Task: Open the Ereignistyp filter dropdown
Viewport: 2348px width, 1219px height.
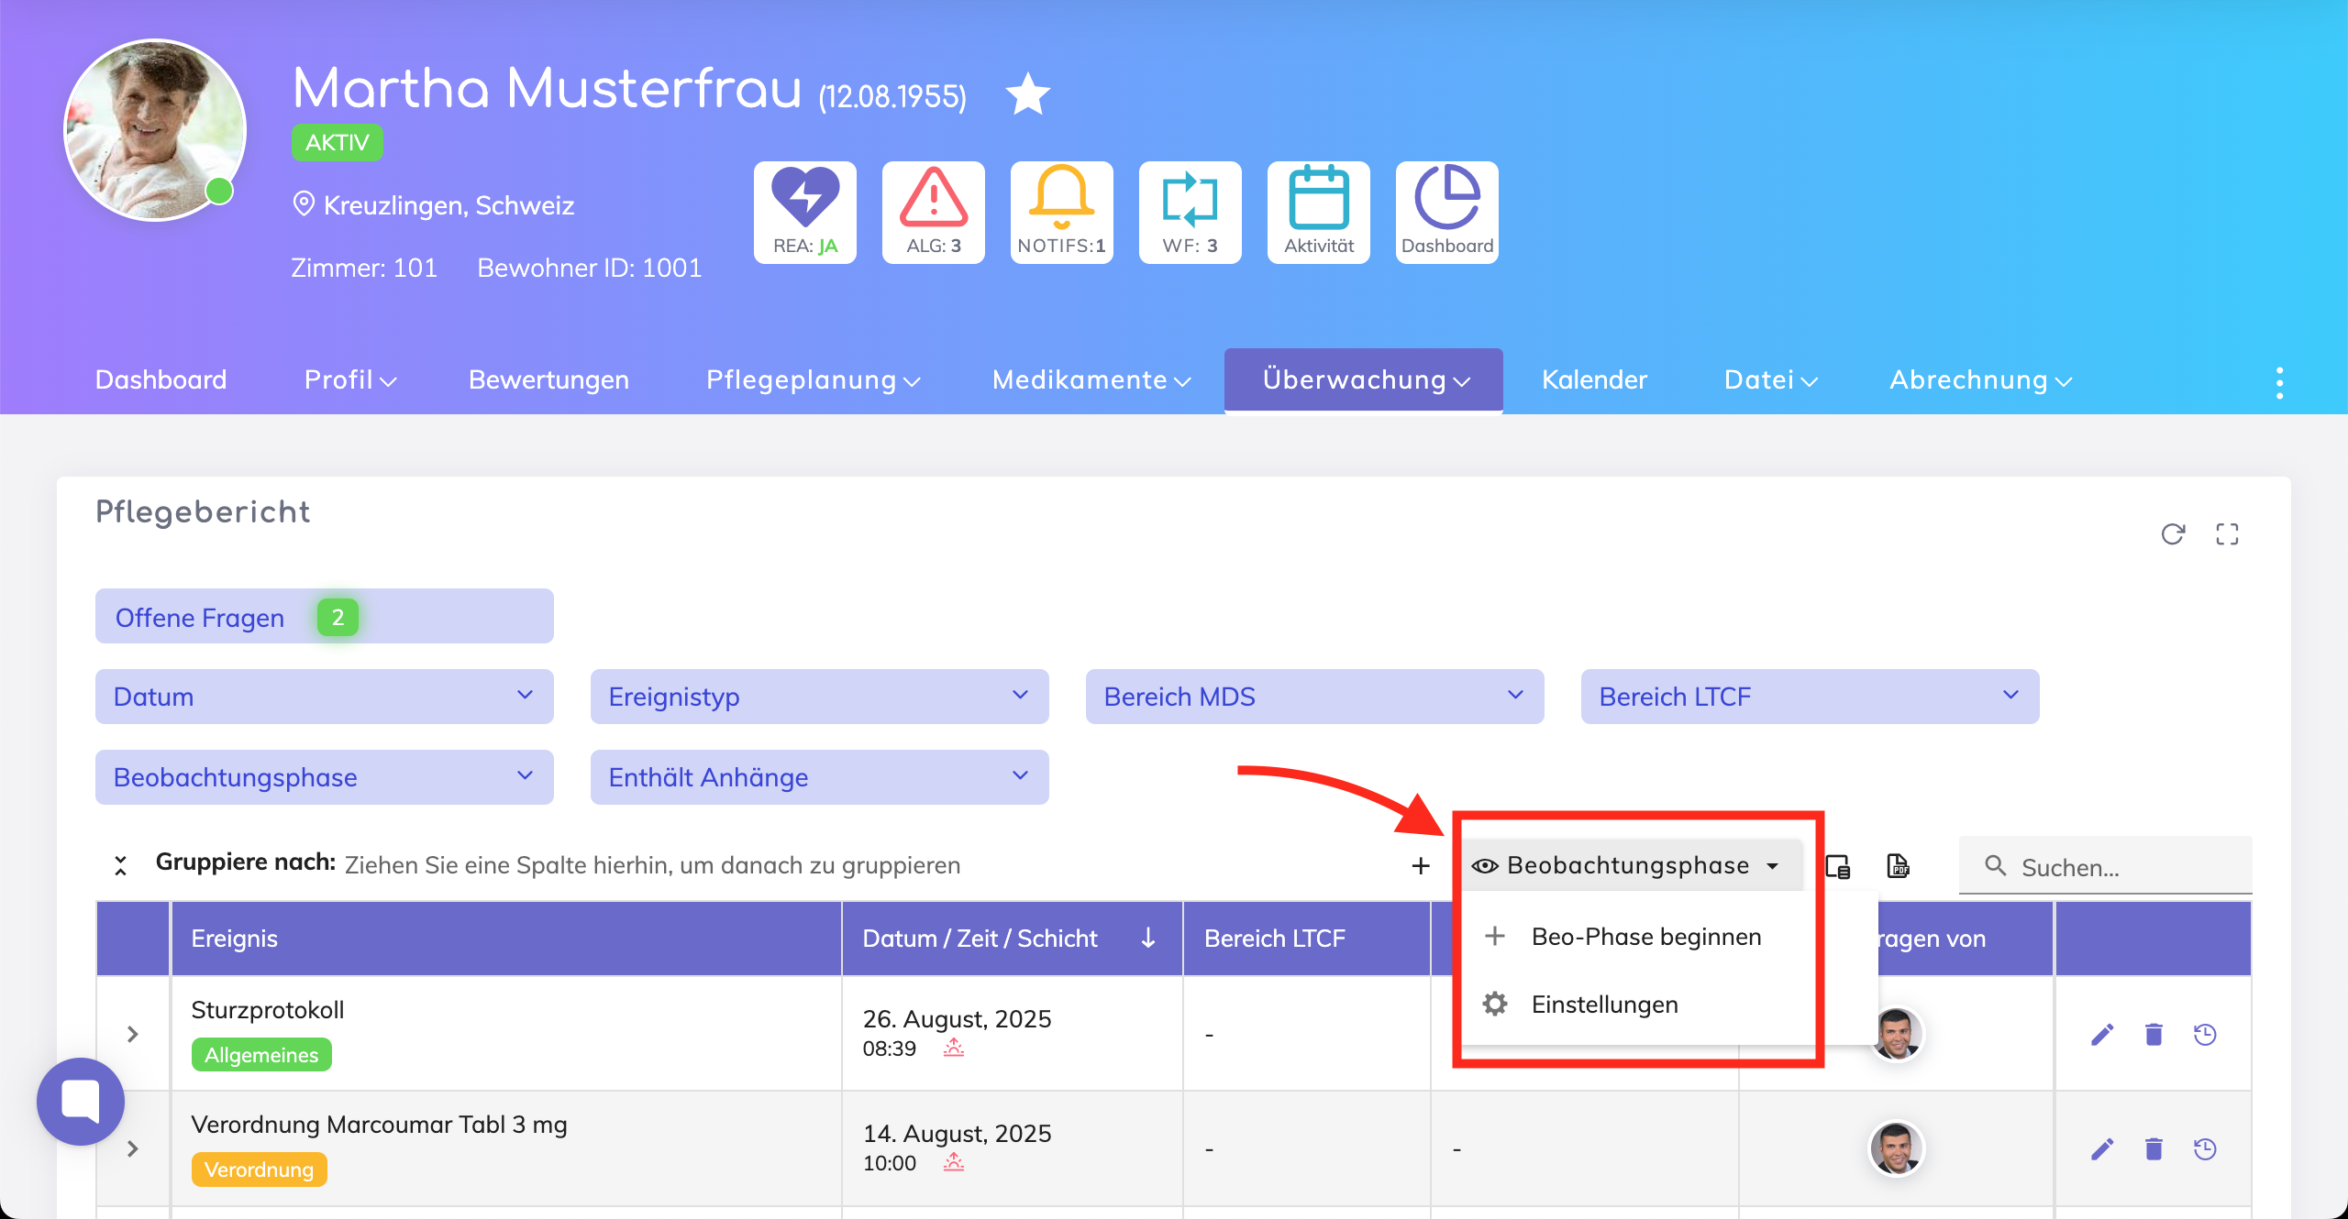Action: [819, 697]
